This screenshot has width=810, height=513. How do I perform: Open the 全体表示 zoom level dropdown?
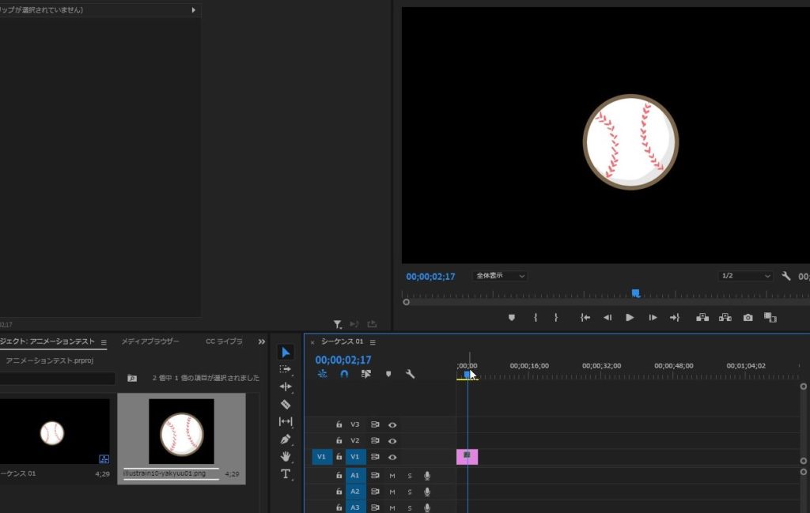click(500, 276)
